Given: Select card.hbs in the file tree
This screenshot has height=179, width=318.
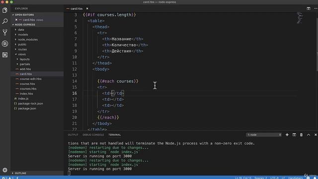Looking at the screenshot, I should pos(25,74).
